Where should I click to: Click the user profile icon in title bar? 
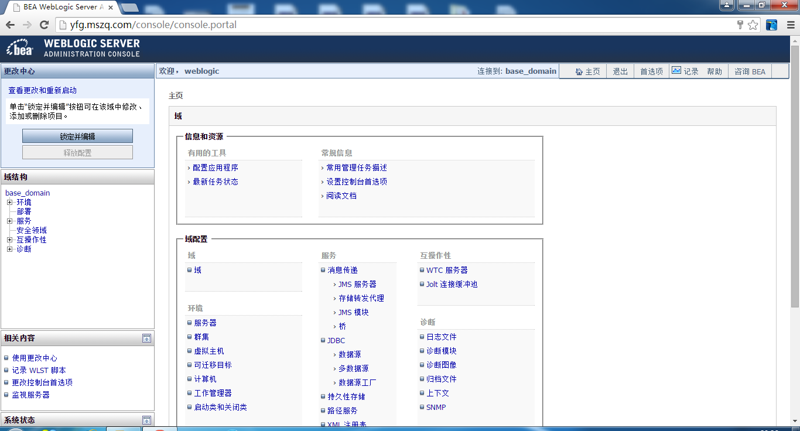point(726,5)
